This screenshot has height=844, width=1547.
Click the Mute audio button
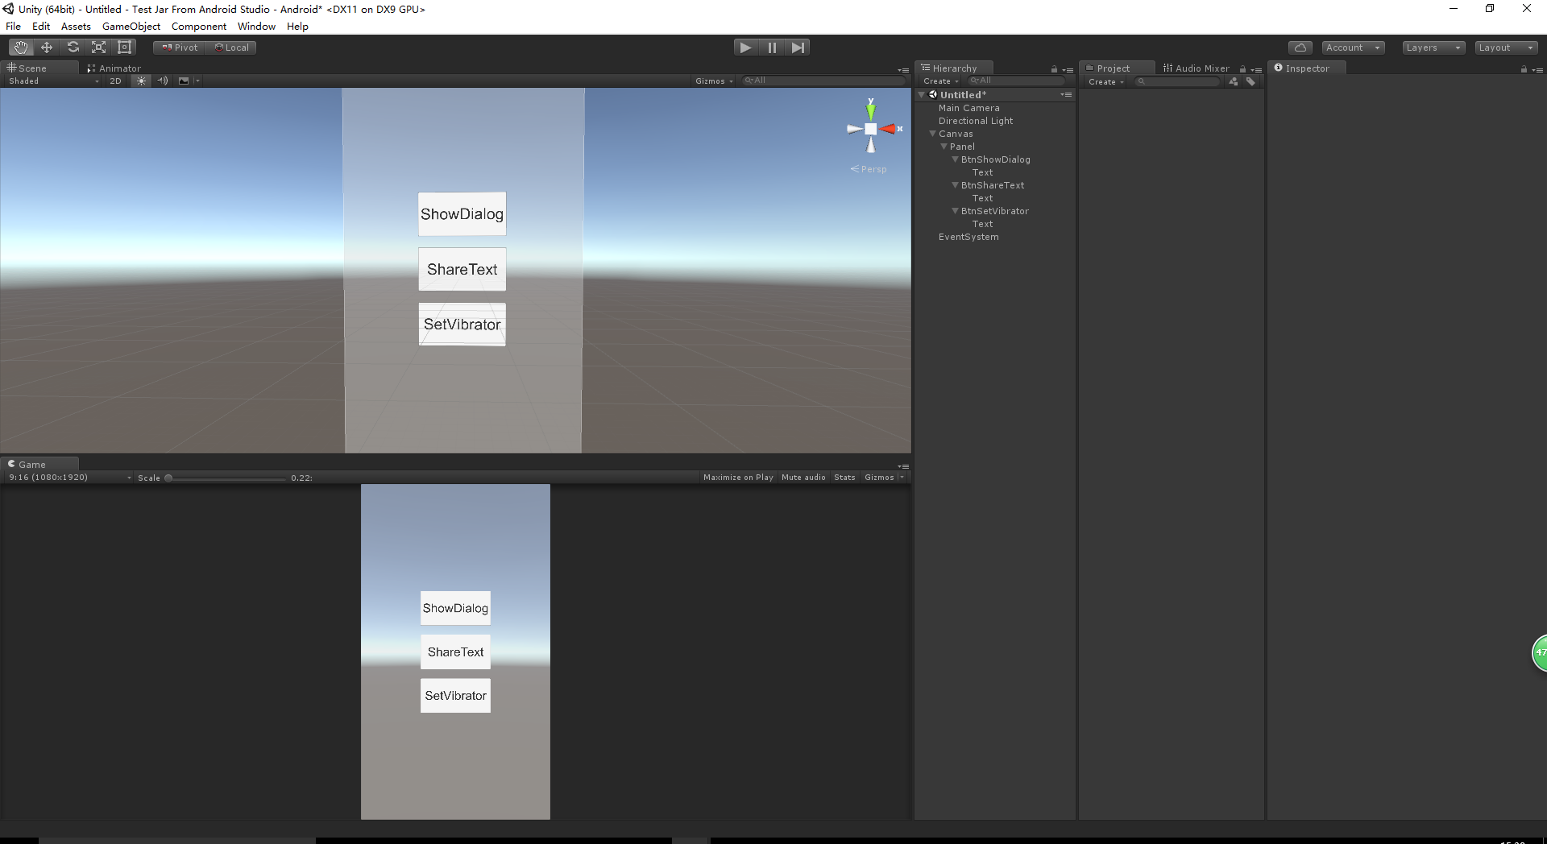803,478
